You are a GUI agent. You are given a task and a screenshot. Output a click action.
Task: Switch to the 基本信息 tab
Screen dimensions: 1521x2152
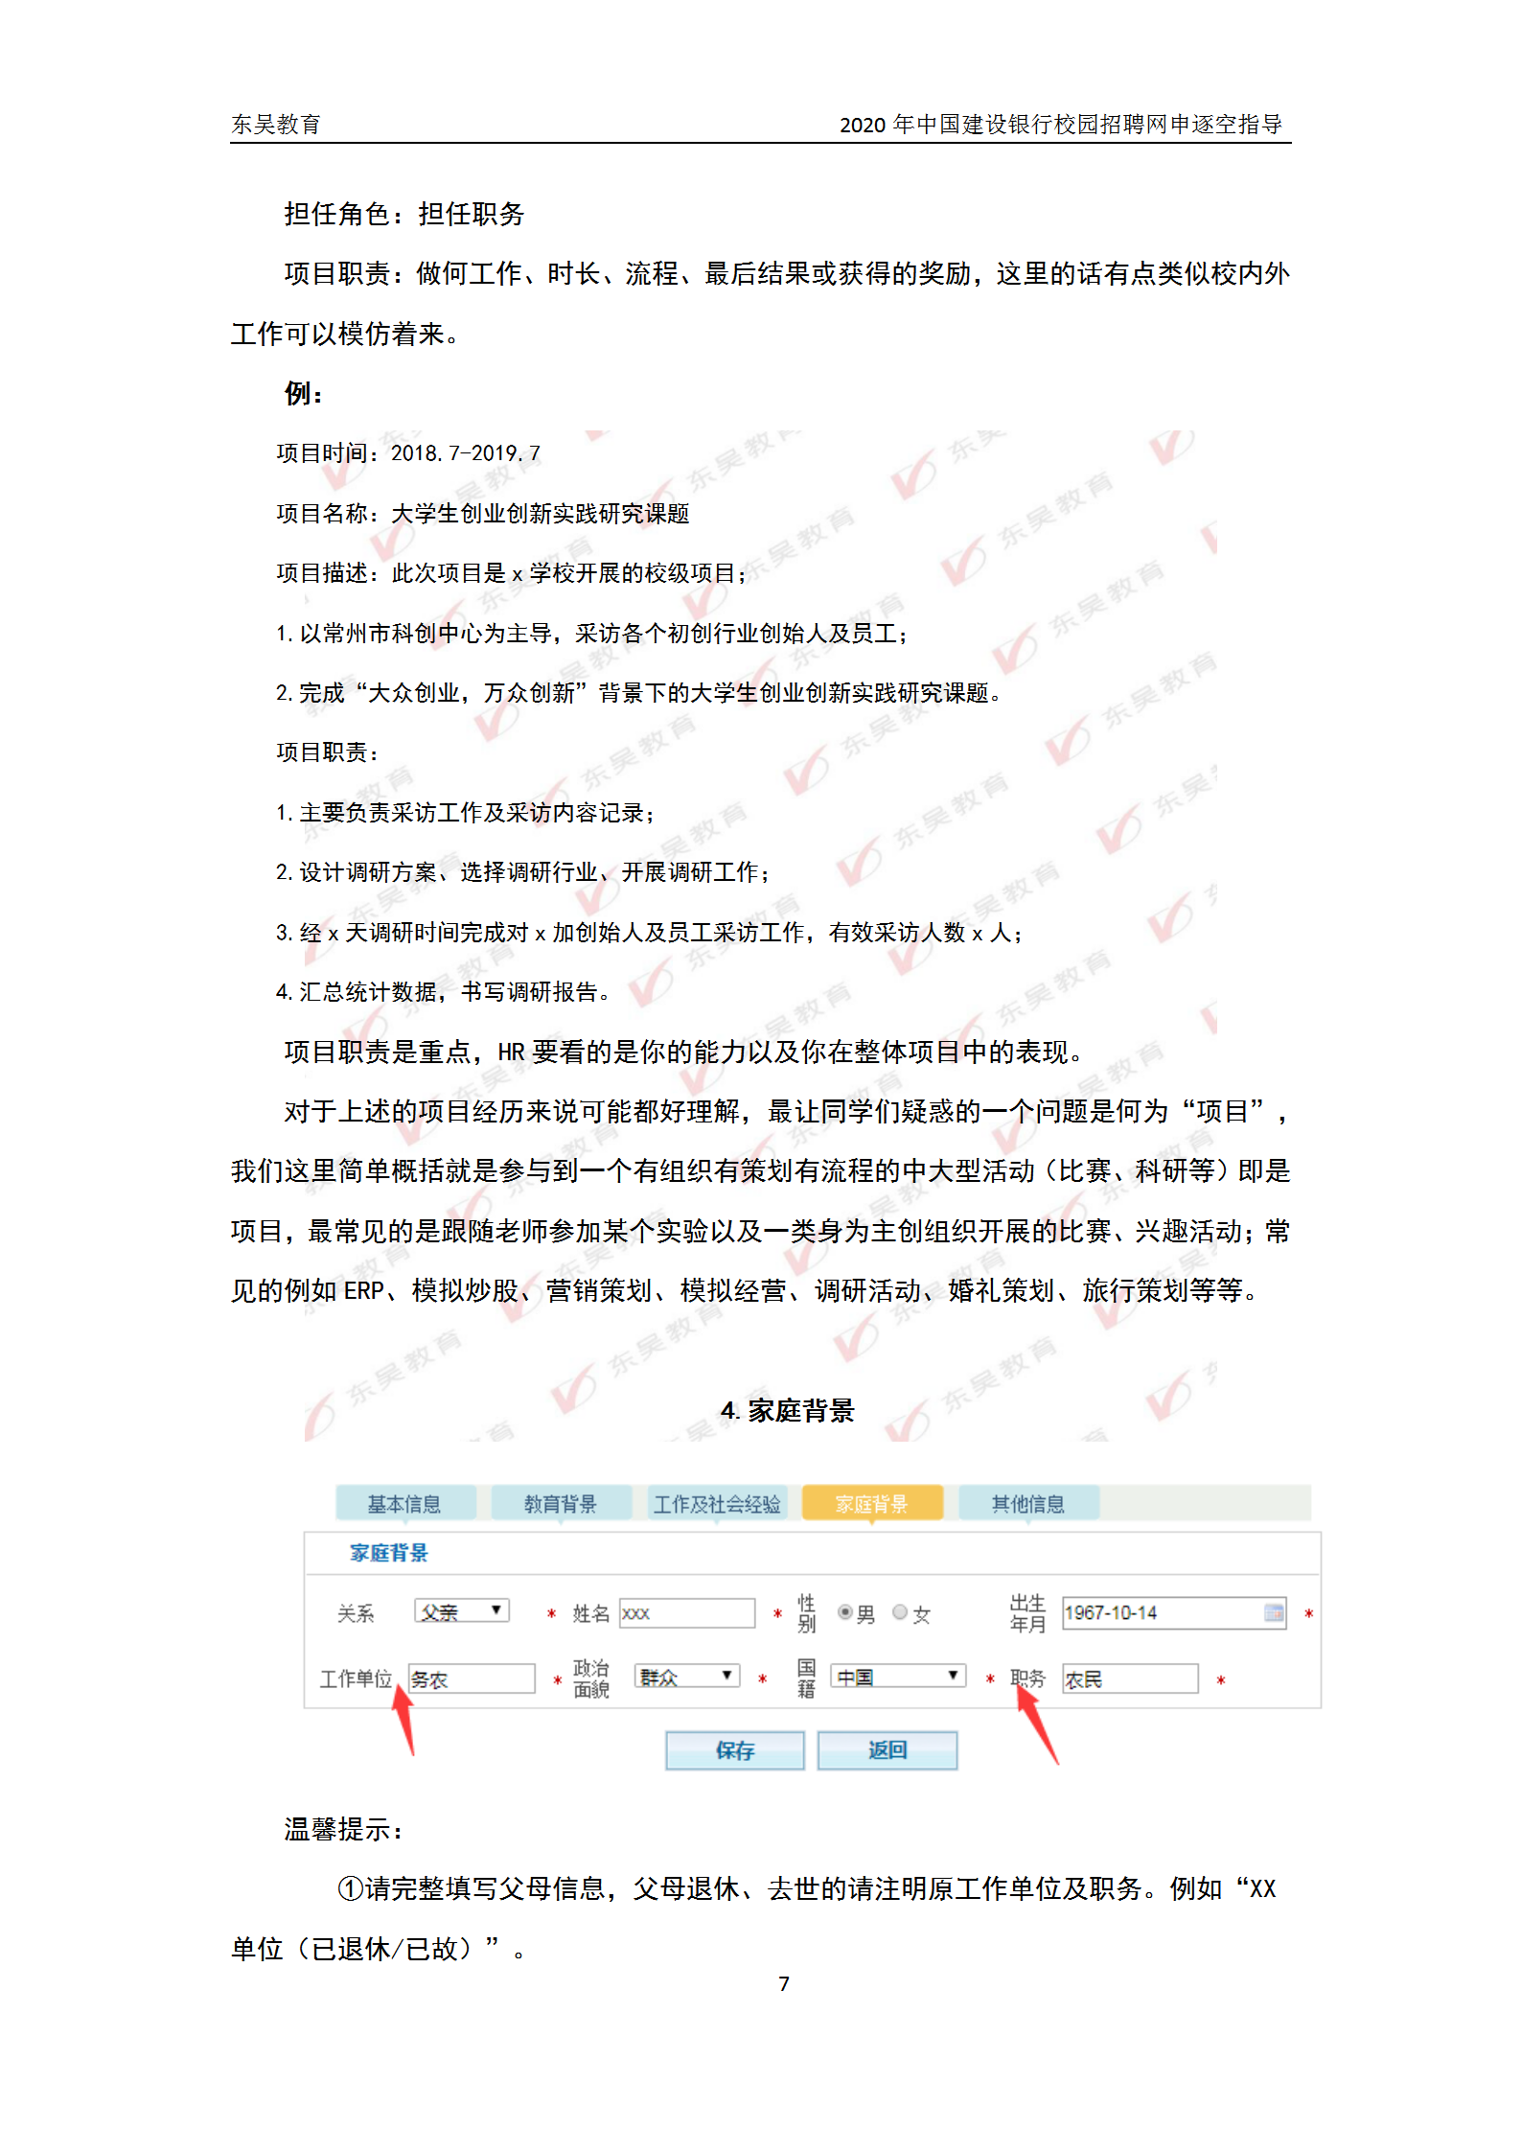(404, 1504)
